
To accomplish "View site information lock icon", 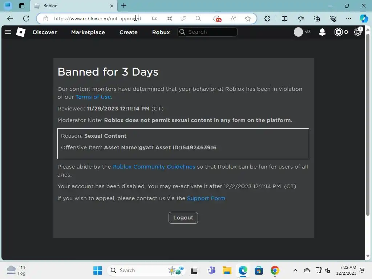I will (46, 19).
